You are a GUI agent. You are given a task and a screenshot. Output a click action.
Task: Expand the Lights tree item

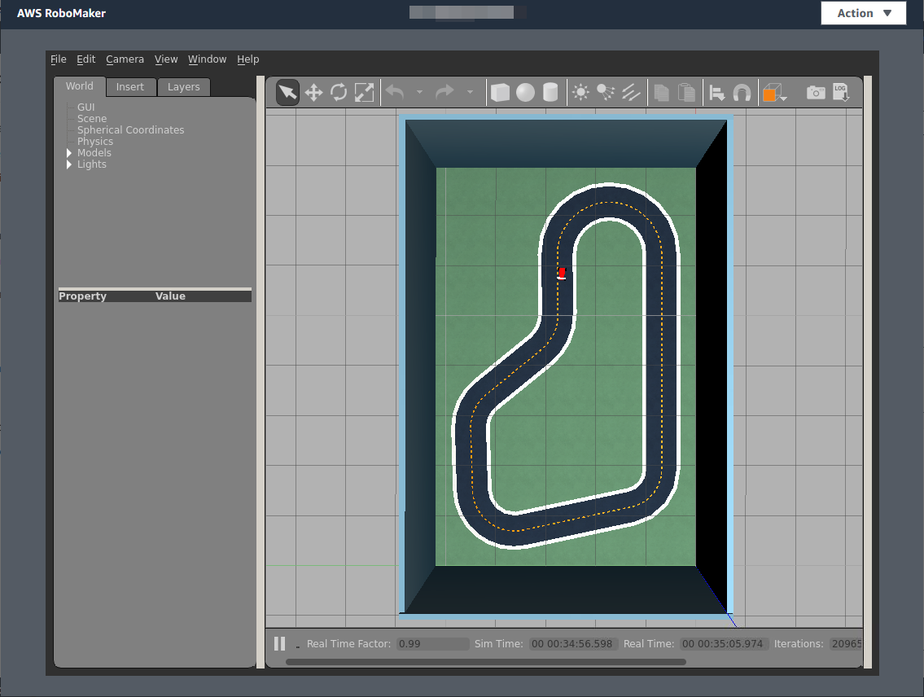point(70,164)
